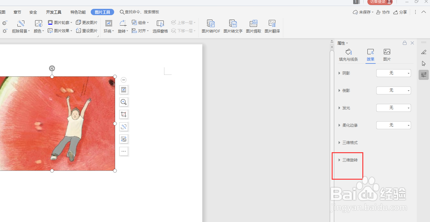Open the 选择窗格 selection pane
430x222 pixels.
pos(160,27)
